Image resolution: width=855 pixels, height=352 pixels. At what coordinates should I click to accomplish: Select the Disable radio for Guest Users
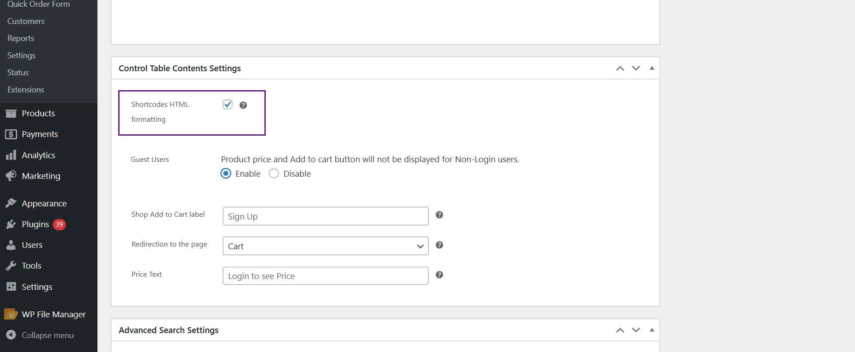(x=274, y=174)
